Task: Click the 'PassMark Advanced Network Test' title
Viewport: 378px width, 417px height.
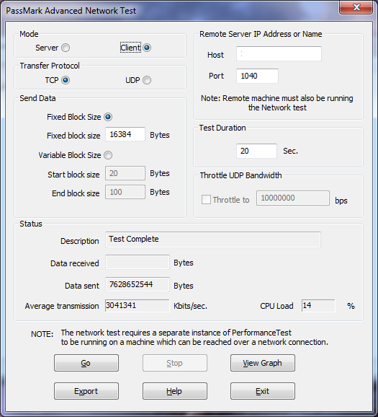Action: point(71,11)
